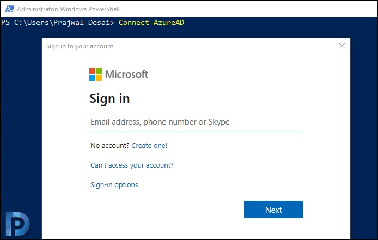Screen dimensions: 378x240
Task: Click the blue square of Microsoft logo
Action: point(92,78)
